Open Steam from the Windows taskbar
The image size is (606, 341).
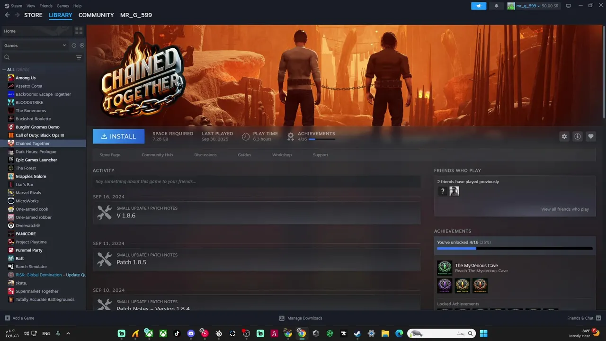[x=357, y=333]
